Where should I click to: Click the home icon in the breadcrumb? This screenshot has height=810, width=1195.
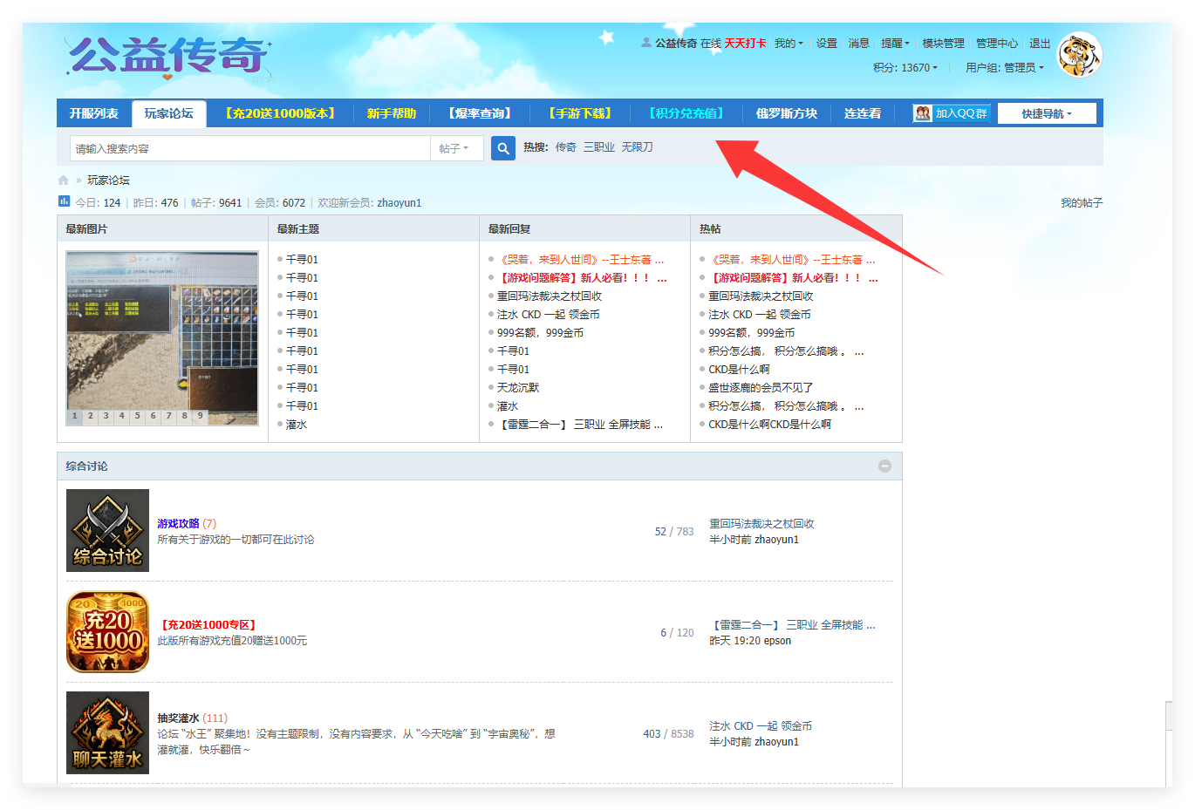62,180
